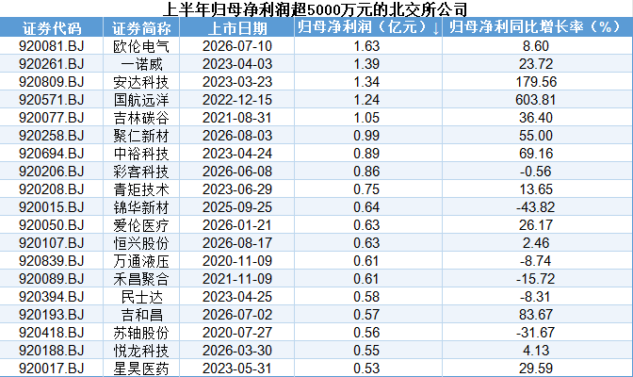Select the 上市日期 column header
This screenshot has width=633, height=377.
(237, 28)
